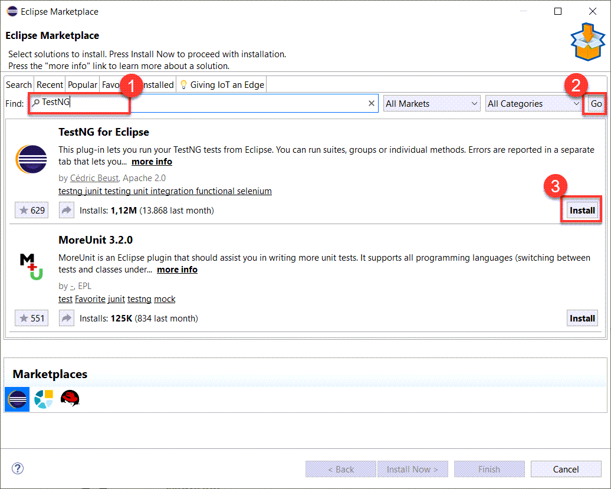The height and width of the screenshot is (489, 611).
Task: Click the share arrow for TestNG for Eclipse
Action: pyautogui.click(x=67, y=211)
